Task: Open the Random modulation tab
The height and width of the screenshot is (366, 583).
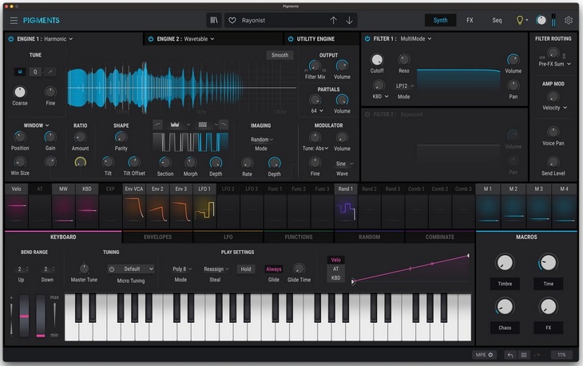Action: (x=369, y=237)
